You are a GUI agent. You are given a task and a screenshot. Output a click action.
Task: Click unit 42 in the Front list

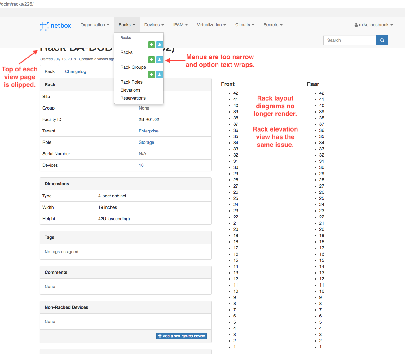tap(236, 93)
